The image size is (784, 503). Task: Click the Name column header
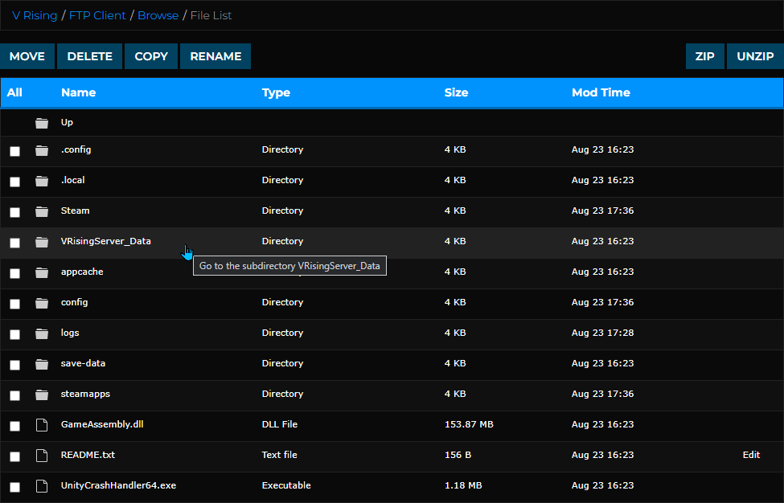click(x=78, y=92)
